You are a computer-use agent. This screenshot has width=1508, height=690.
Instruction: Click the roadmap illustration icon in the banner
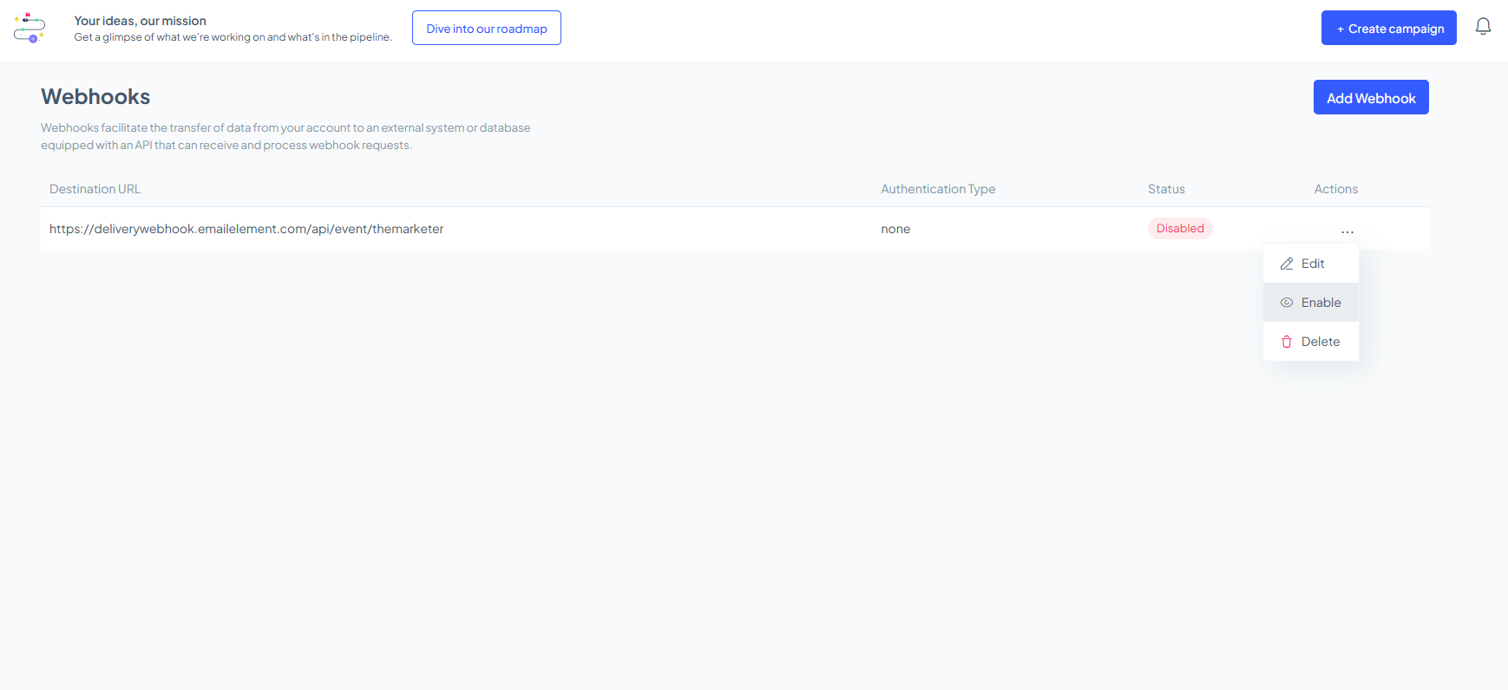(x=30, y=28)
